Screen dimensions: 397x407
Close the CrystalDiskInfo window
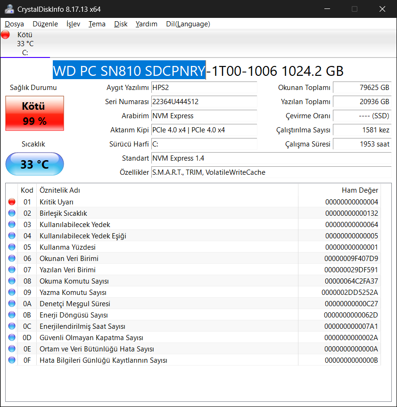(382, 9)
